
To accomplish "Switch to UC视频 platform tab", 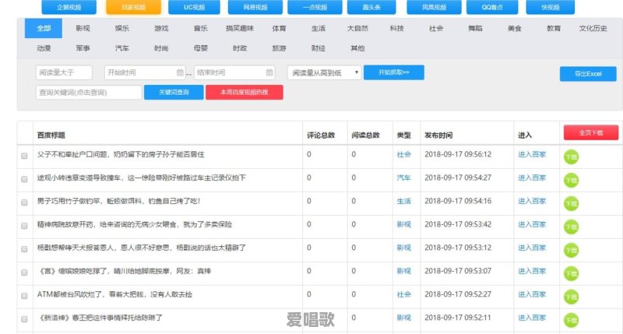I will (194, 7).
